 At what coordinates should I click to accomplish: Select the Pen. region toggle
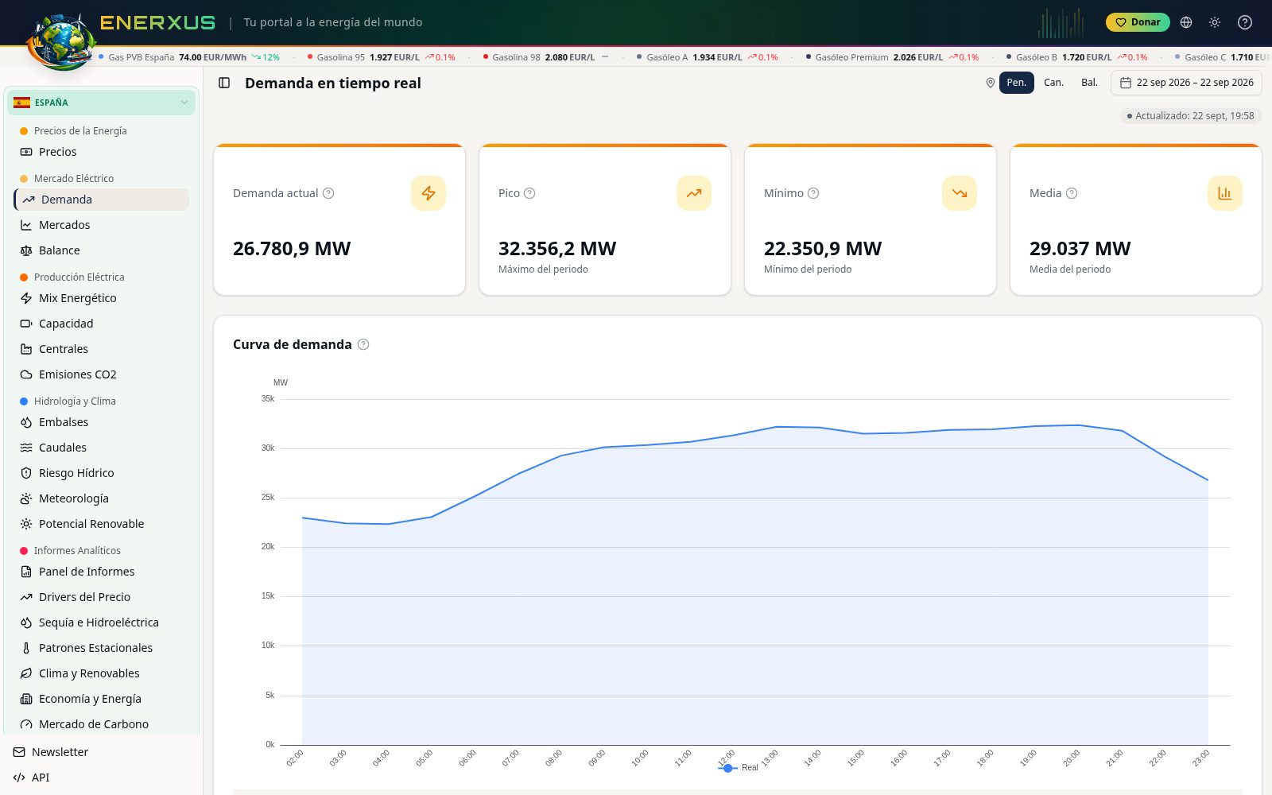tap(1017, 83)
